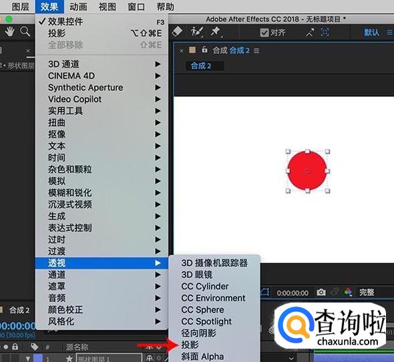This screenshot has width=394, height=362.
Task: Expand the Video Copilot submenu
Action: click(x=102, y=99)
